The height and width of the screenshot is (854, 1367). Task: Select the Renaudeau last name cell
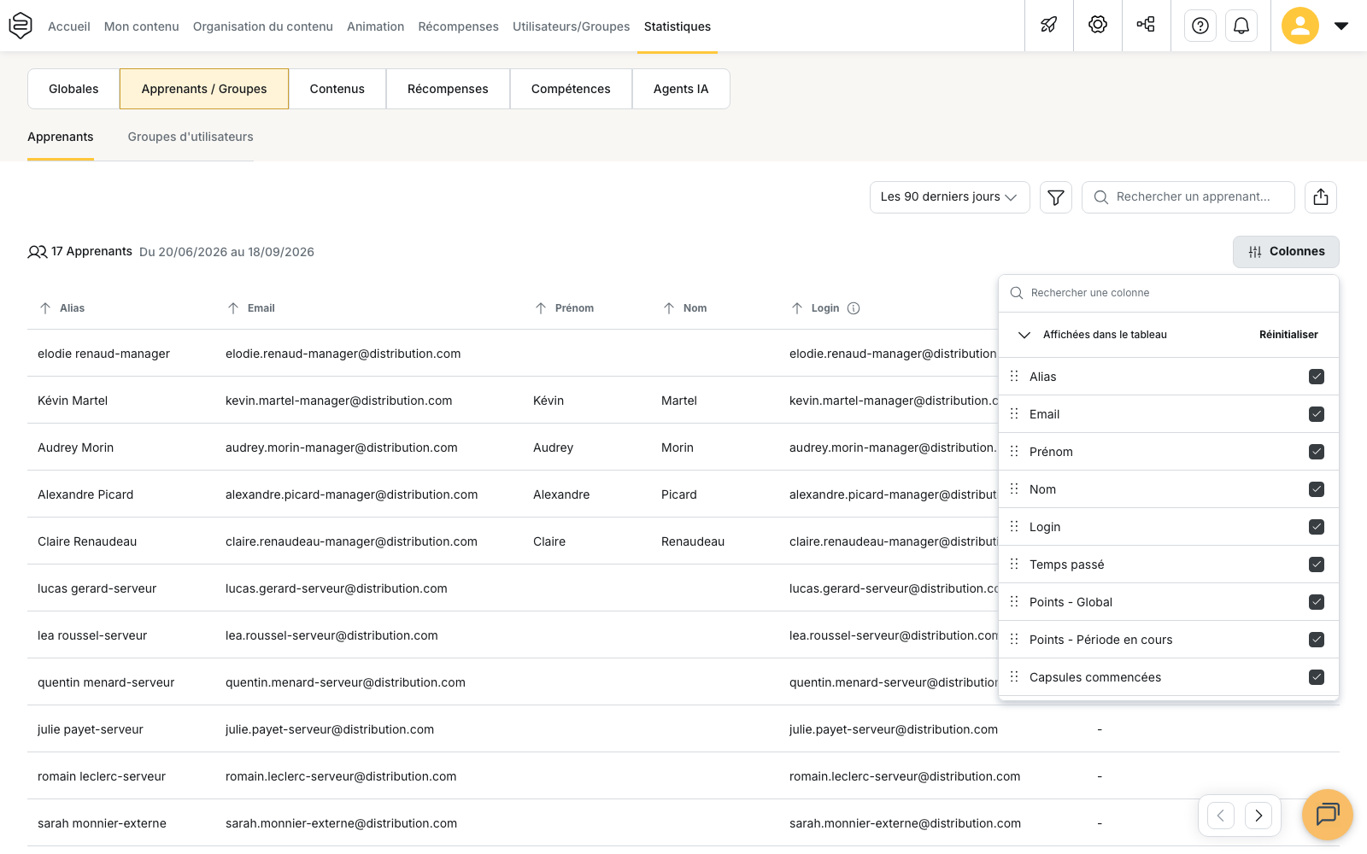click(x=693, y=541)
